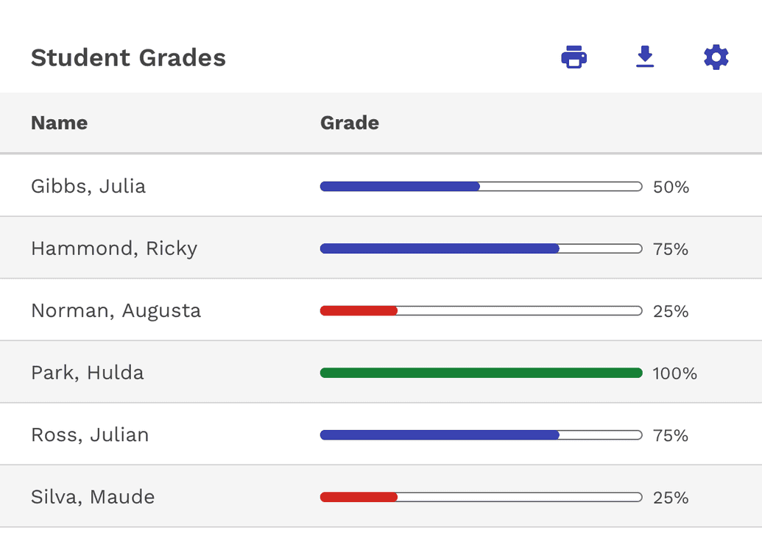
Task: Click the 100% label for Park, Hulda
Action: [676, 373]
